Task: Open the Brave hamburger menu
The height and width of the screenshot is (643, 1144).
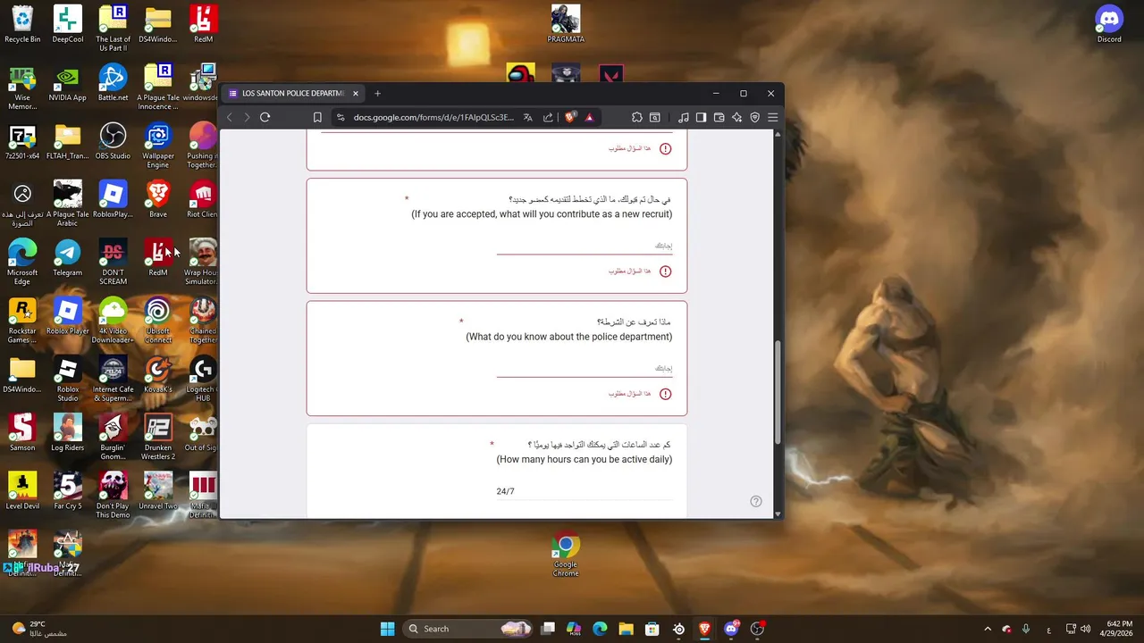Action: coord(773,117)
